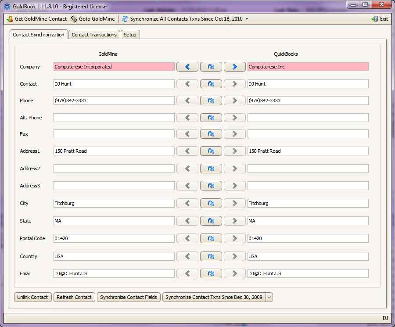Click the sync icon in the Contact row

click(x=211, y=84)
